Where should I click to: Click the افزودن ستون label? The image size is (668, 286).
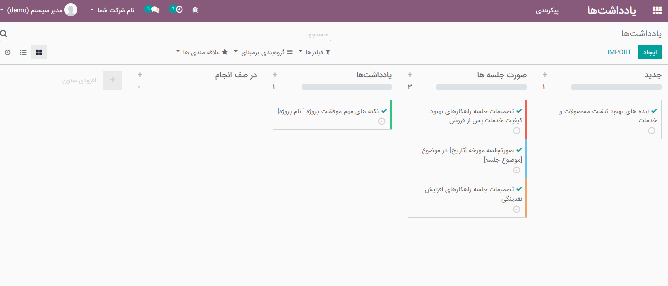pyautogui.click(x=79, y=80)
